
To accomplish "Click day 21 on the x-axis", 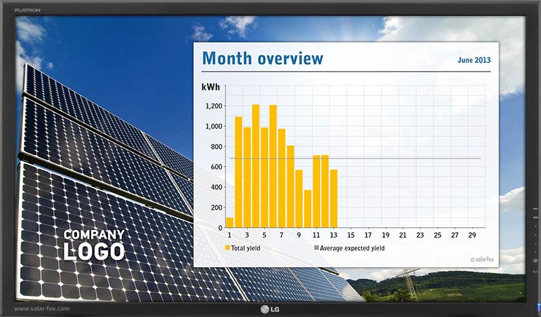I will (x=402, y=235).
